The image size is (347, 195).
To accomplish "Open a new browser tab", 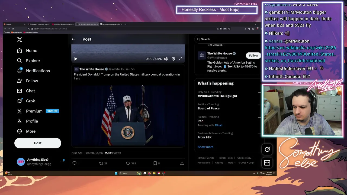I will coord(125,24).
